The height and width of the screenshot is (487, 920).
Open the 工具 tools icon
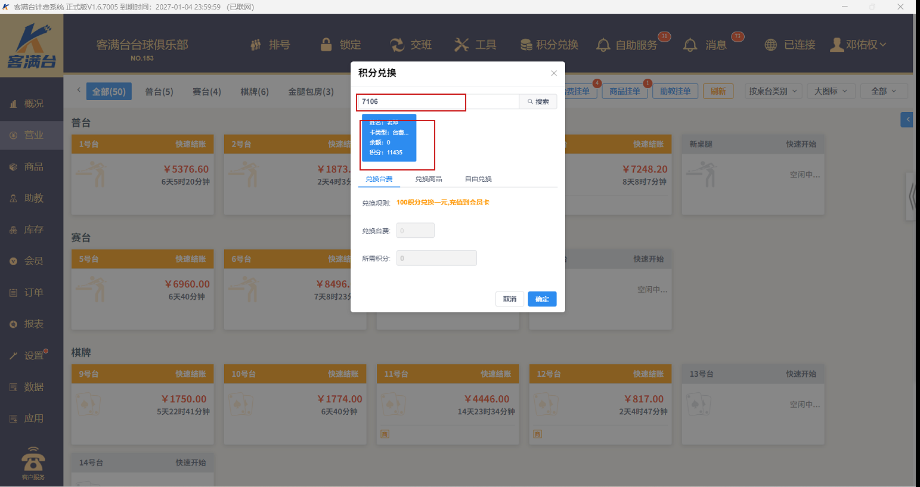click(461, 45)
